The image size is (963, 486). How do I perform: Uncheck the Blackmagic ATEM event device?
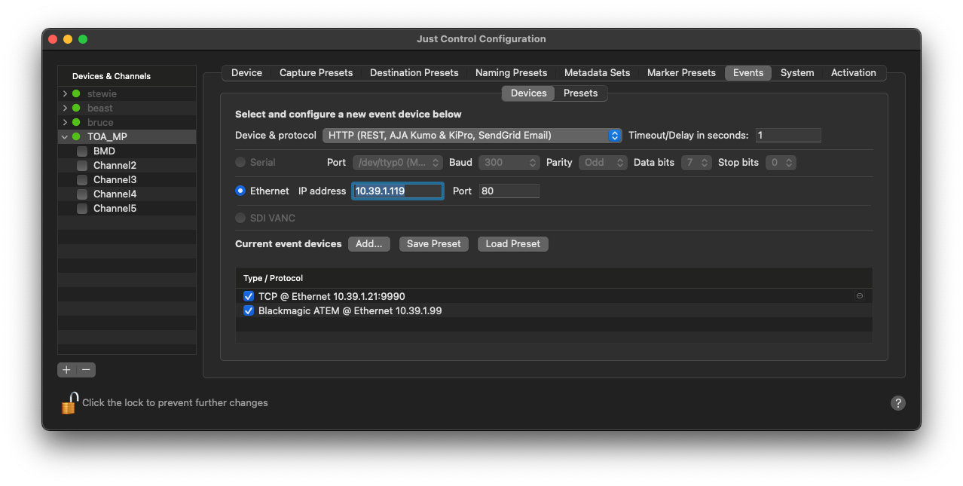click(x=249, y=310)
